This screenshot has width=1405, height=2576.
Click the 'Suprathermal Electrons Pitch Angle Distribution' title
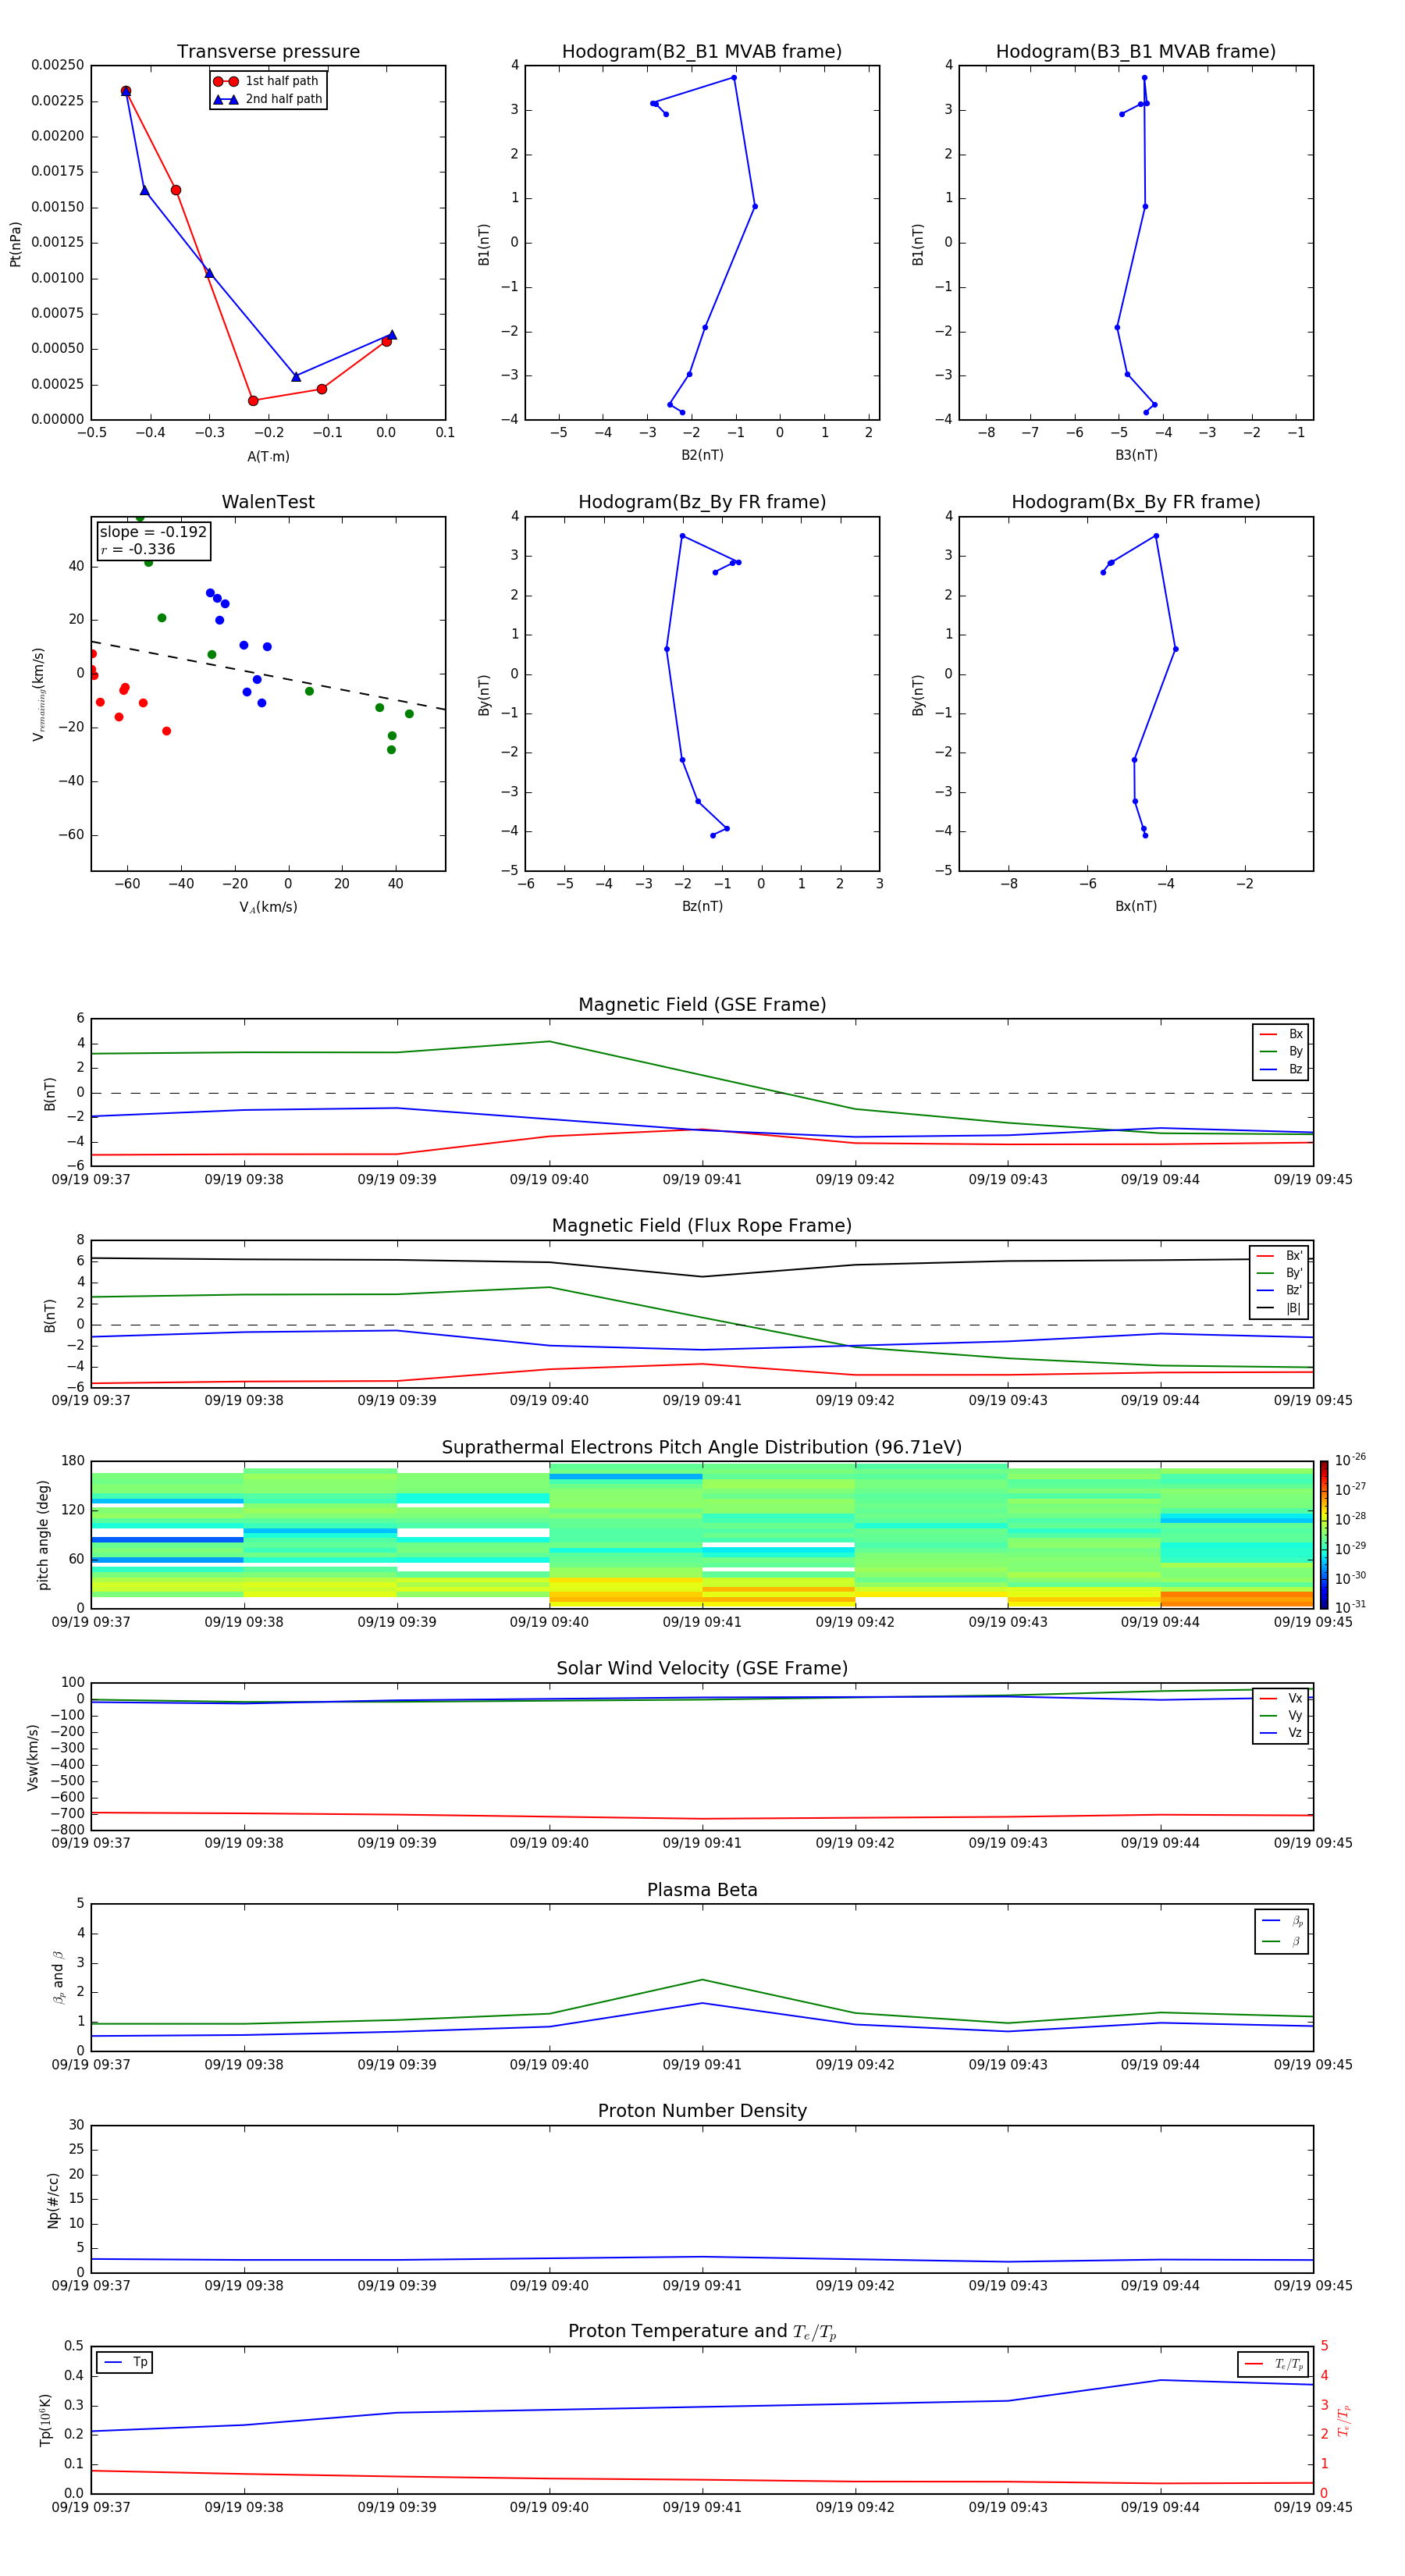tap(702, 1447)
